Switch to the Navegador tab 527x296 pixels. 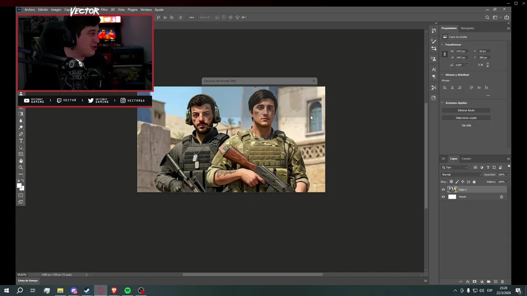click(x=467, y=28)
